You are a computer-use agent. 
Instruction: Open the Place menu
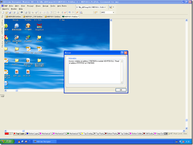click(38, 6)
